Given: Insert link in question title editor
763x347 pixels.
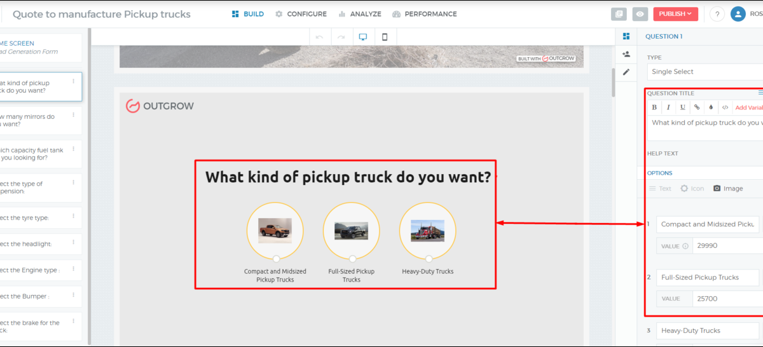Looking at the screenshot, I should coord(697,107).
